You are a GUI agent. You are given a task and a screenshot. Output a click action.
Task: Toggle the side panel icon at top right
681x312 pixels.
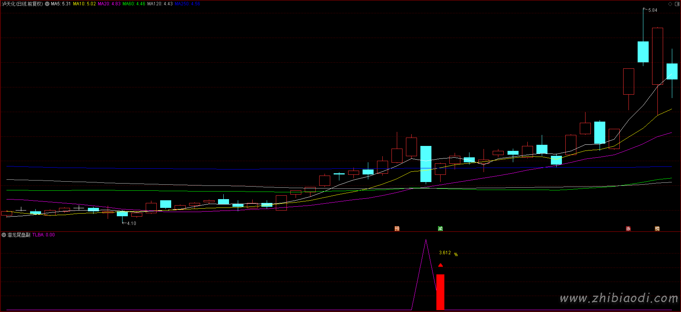677,4
